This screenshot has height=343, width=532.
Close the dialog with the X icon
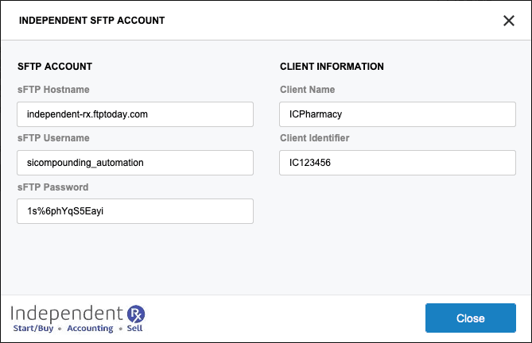point(509,21)
